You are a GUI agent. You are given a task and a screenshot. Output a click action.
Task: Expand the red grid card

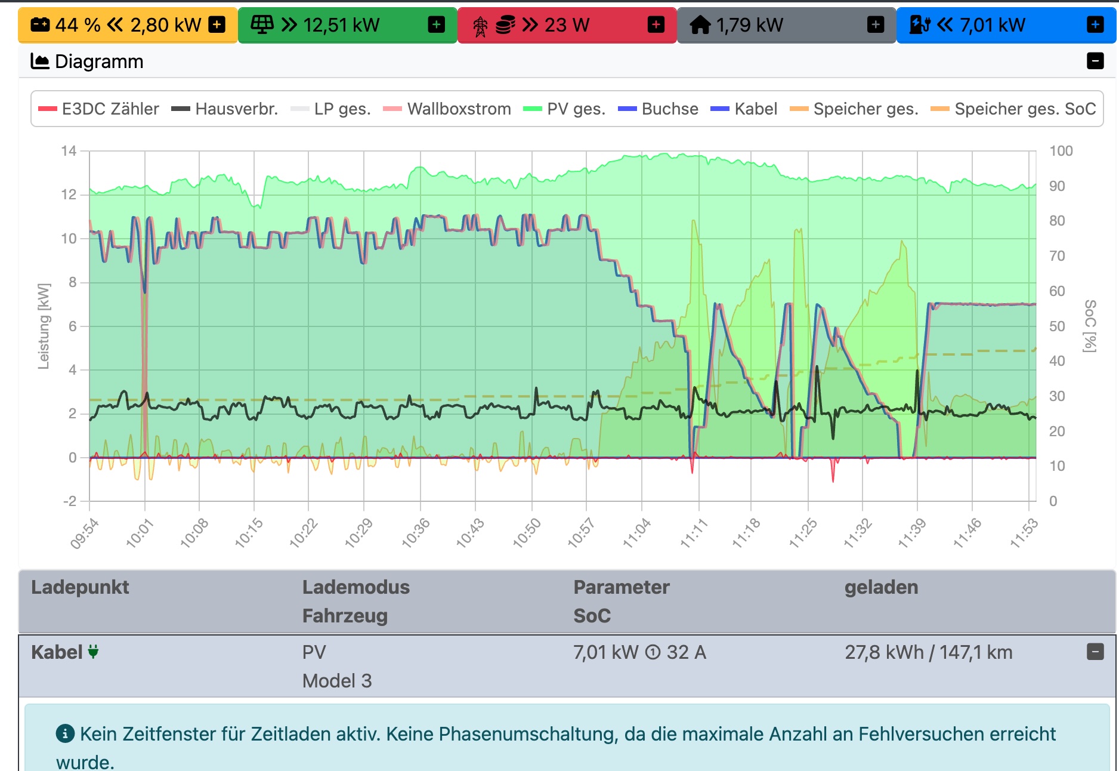[656, 25]
